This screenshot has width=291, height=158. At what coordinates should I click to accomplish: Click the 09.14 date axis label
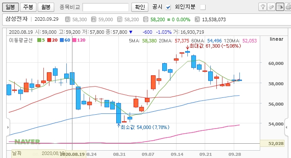177,154
